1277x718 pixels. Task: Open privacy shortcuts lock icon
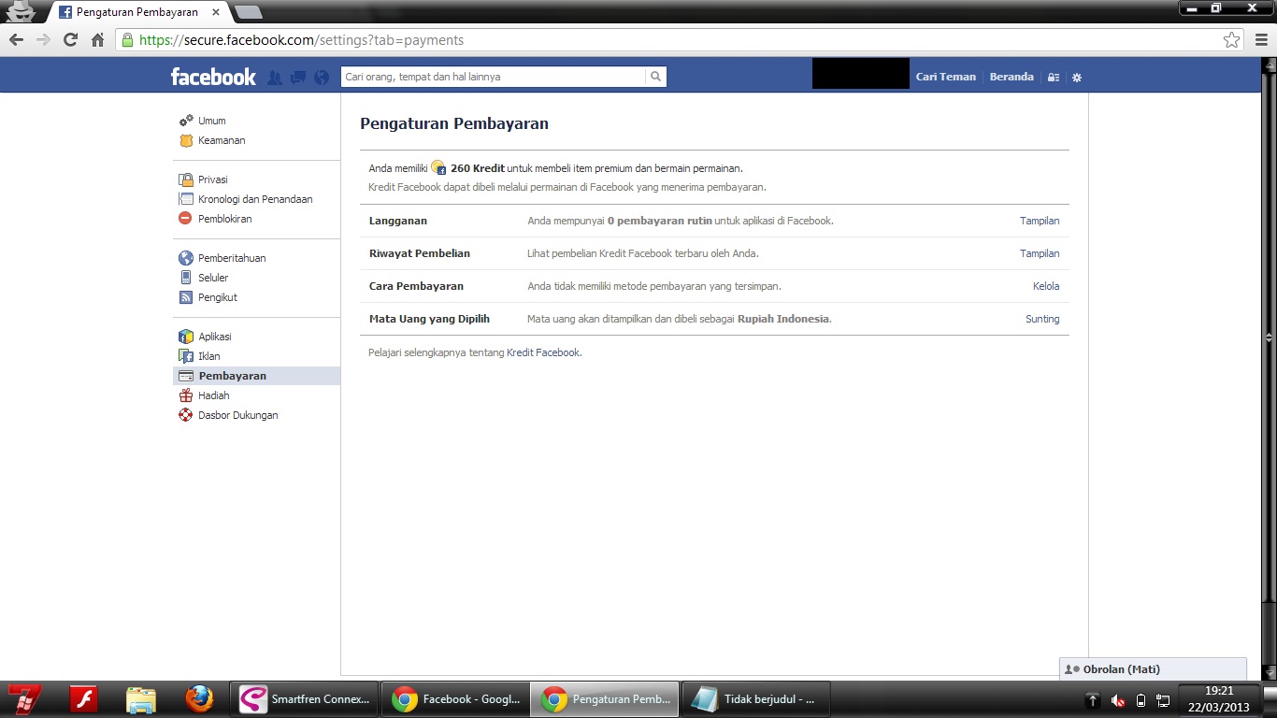point(1054,77)
